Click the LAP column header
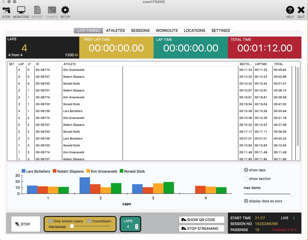 (x=21, y=64)
